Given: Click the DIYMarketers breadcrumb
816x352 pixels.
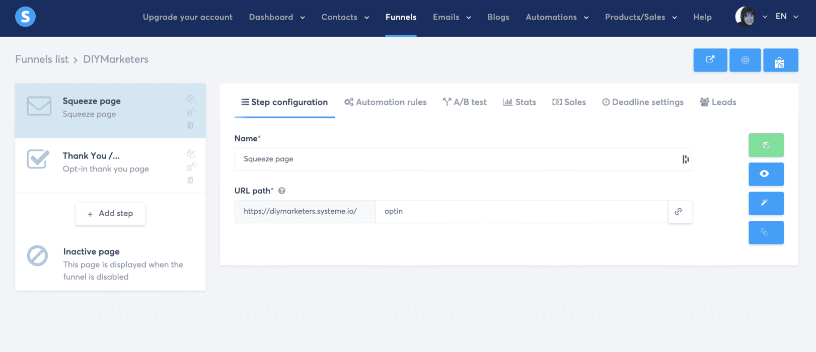Looking at the screenshot, I should click(x=116, y=59).
